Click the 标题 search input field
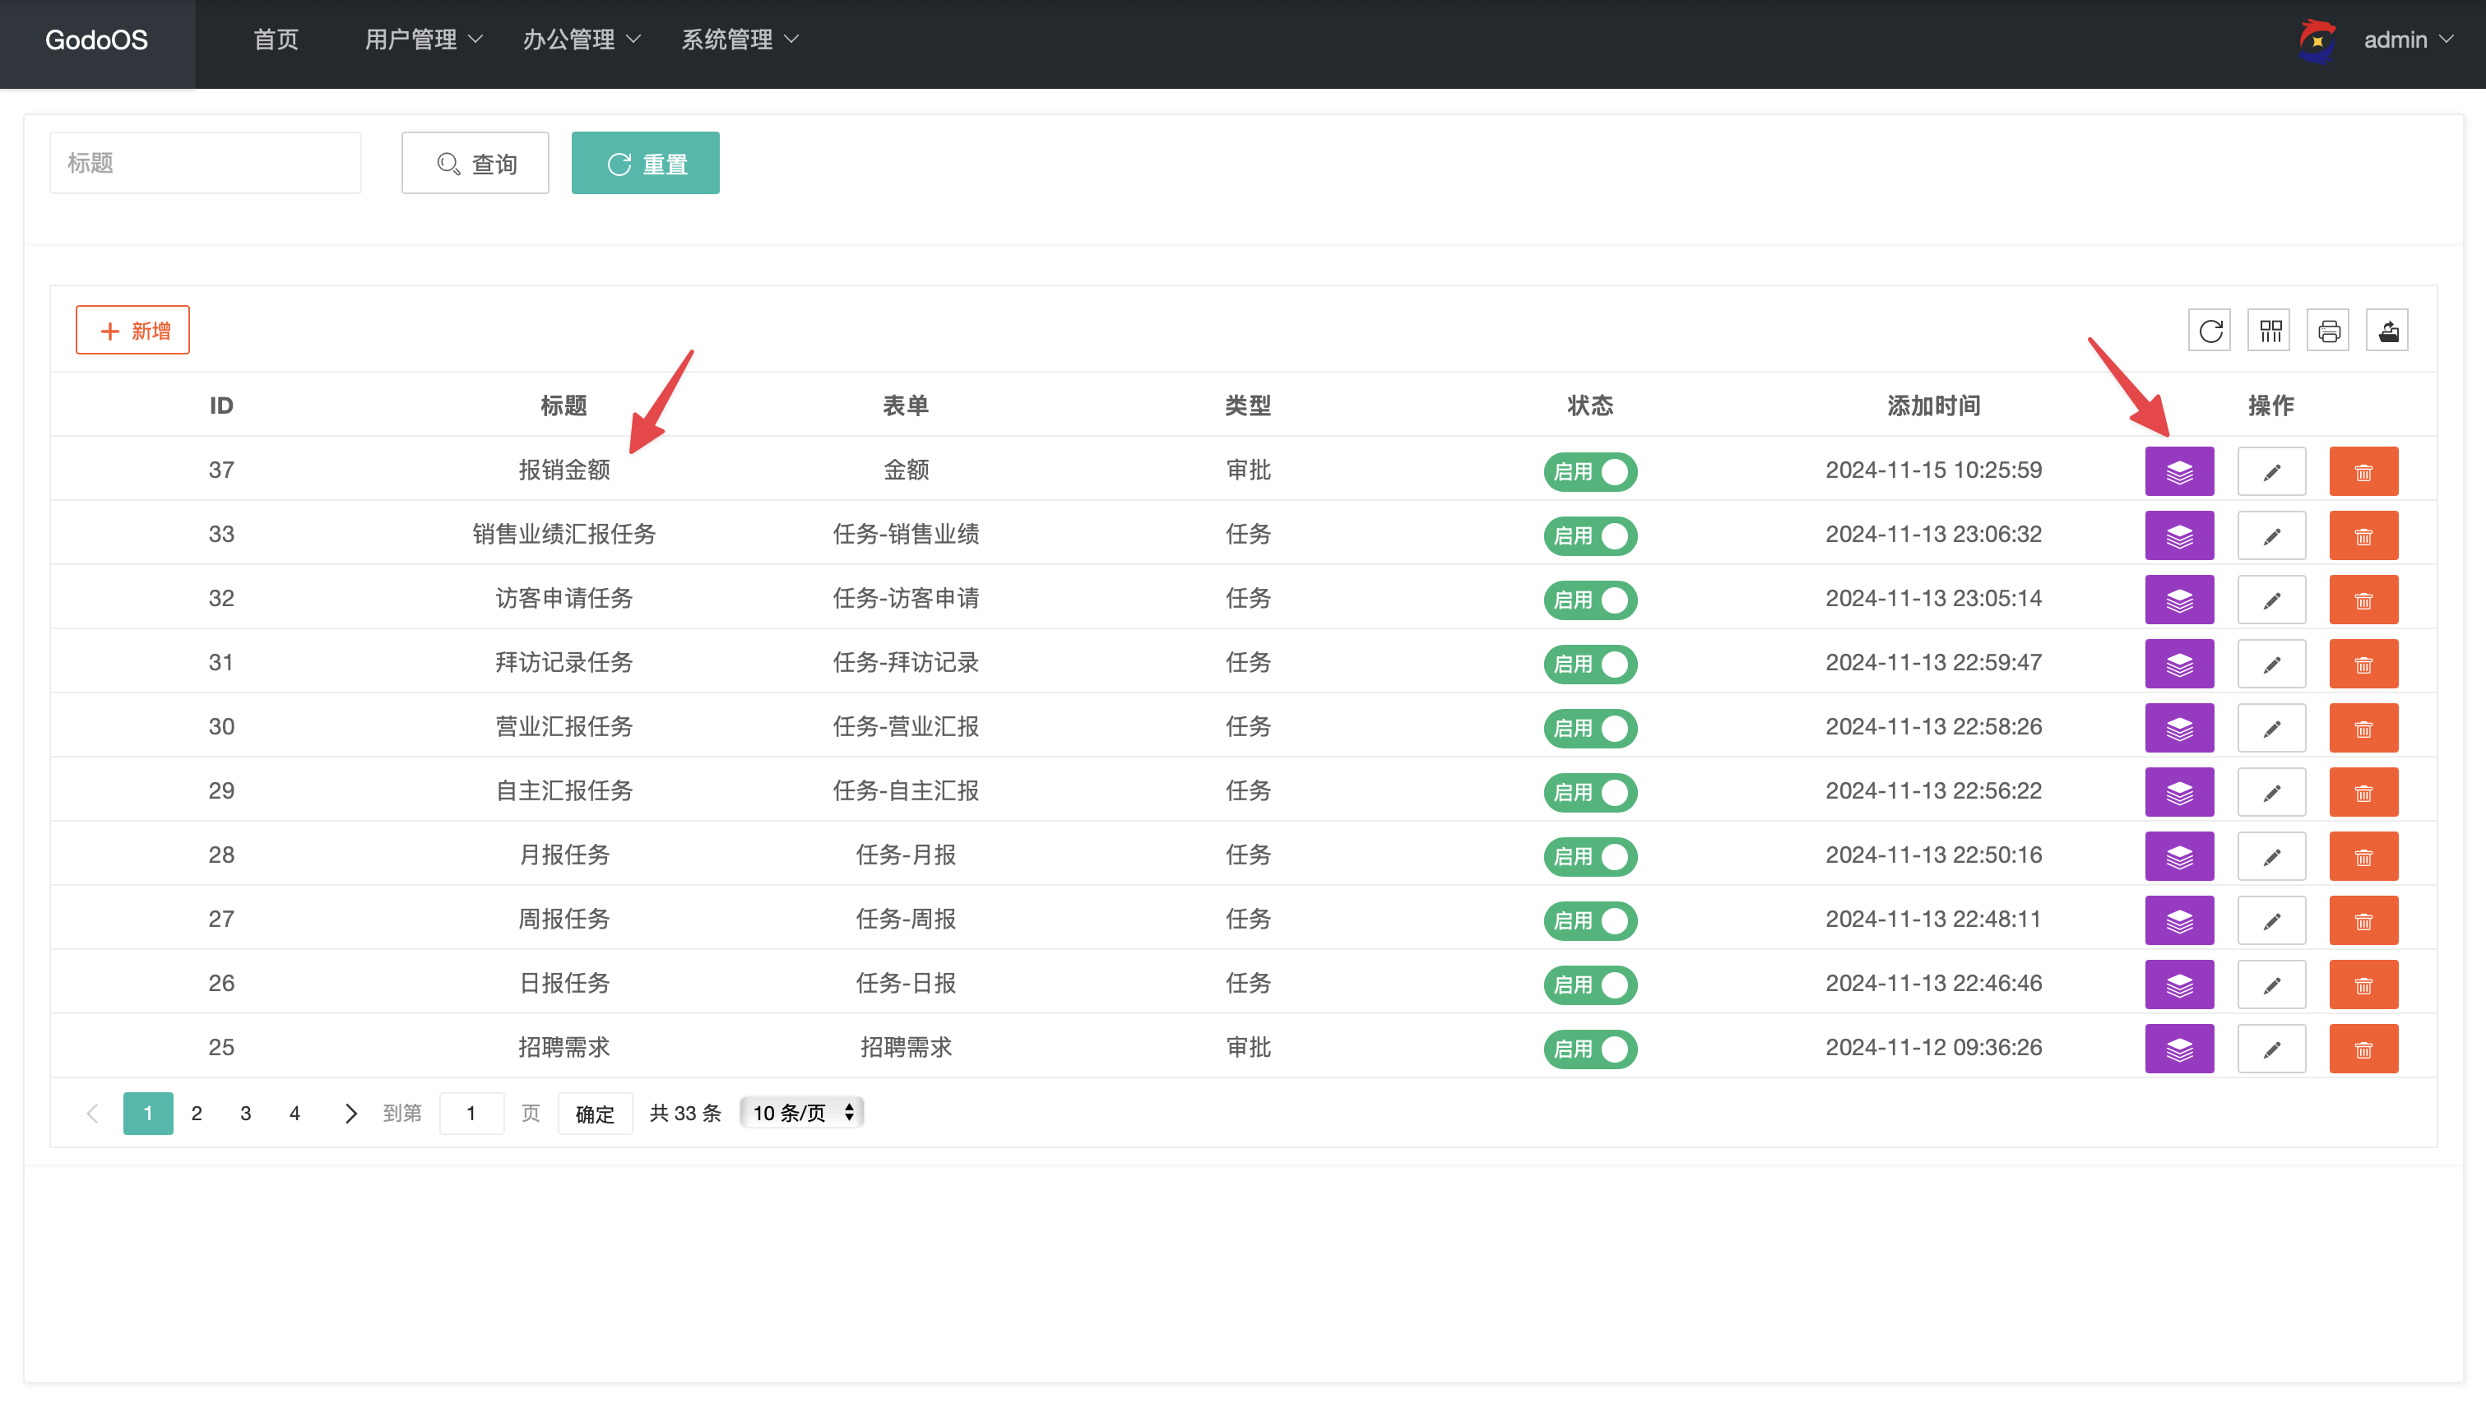The height and width of the screenshot is (1413, 2486). (206, 163)
